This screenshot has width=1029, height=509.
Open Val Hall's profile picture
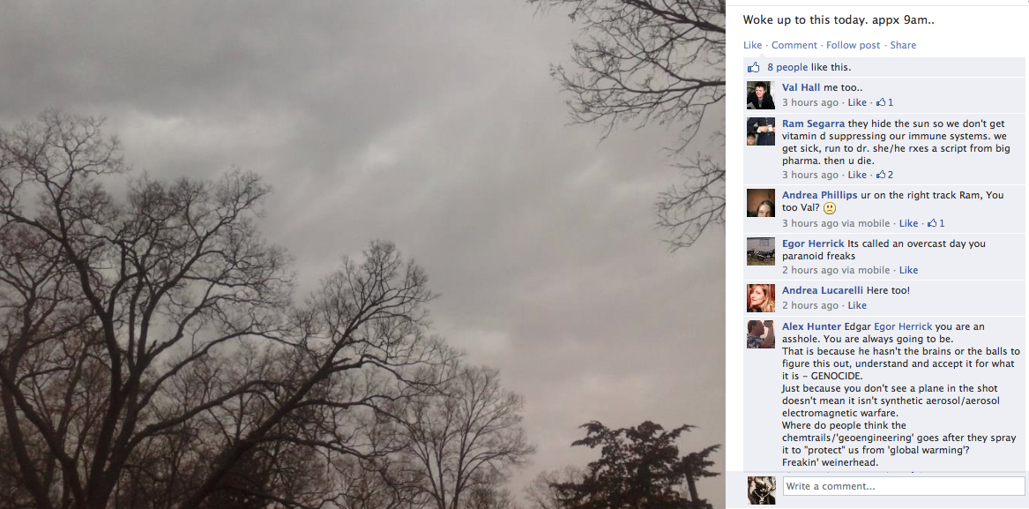pyautogui.click(x=761, y=95)
